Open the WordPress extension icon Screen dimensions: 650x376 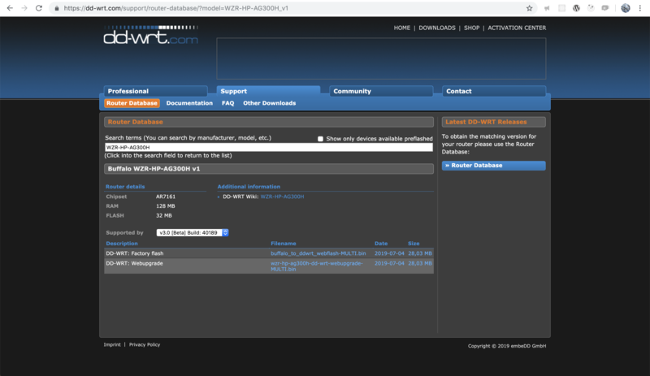coord(576,8)
